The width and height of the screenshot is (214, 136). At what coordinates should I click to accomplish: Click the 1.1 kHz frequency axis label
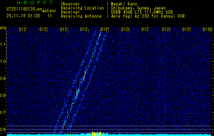click(x=3, y=45)
